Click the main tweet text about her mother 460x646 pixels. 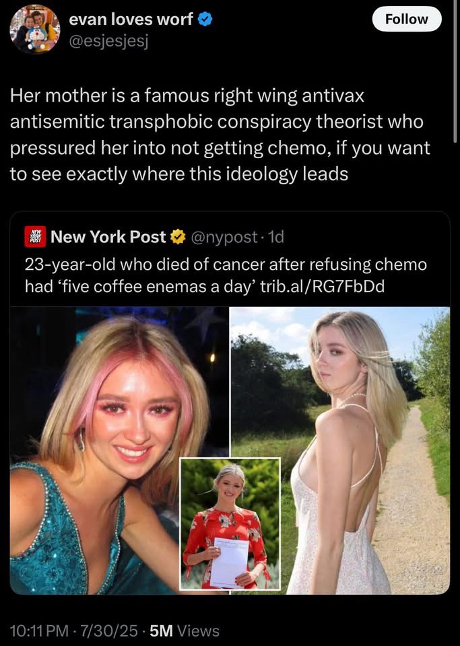coord(220,135)
